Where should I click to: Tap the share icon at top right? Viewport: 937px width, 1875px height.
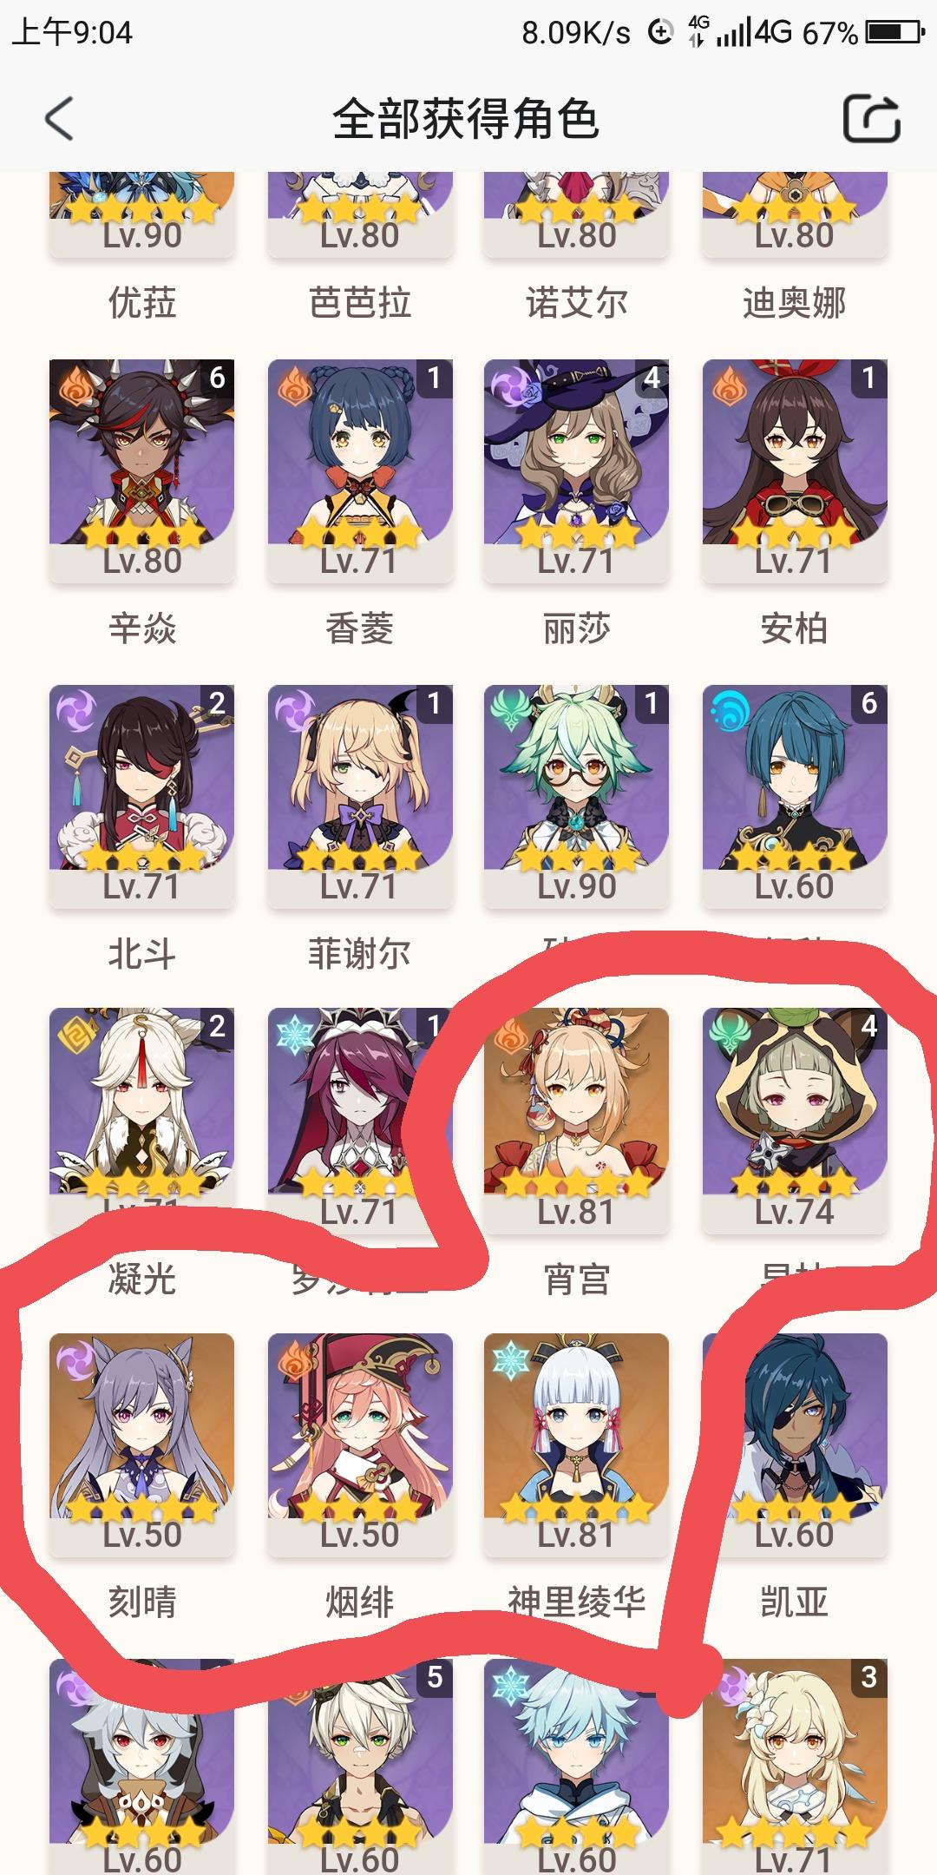coord(871,119)
